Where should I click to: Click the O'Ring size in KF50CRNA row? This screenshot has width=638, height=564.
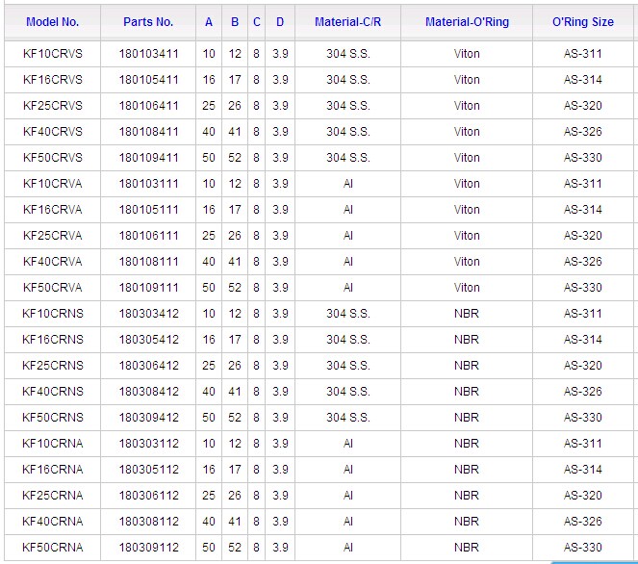pos(582,548)
